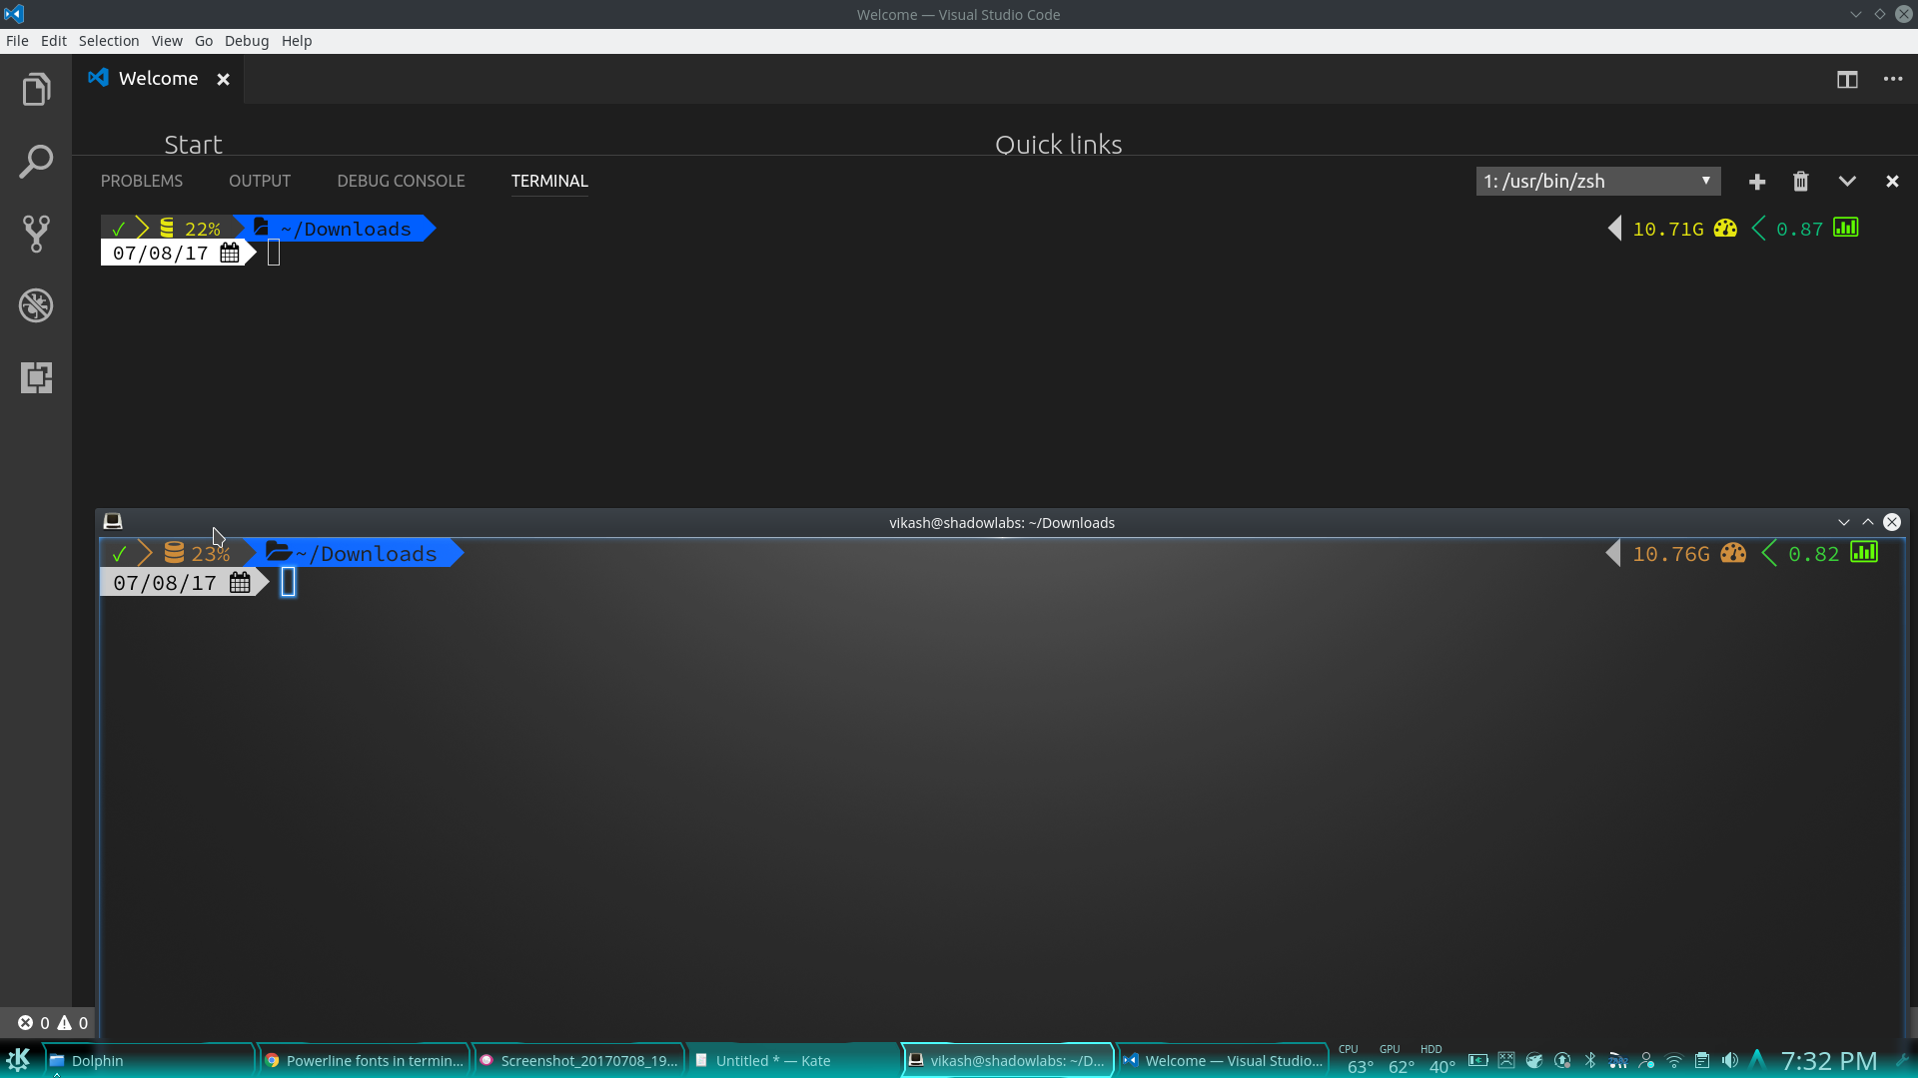Open the Explorer sidebar icon
Viewport: 1918px width, 1078px height.
(36, 90)
